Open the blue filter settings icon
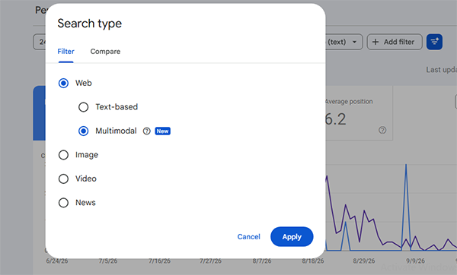The image size is (457, 275). point(435,42)
